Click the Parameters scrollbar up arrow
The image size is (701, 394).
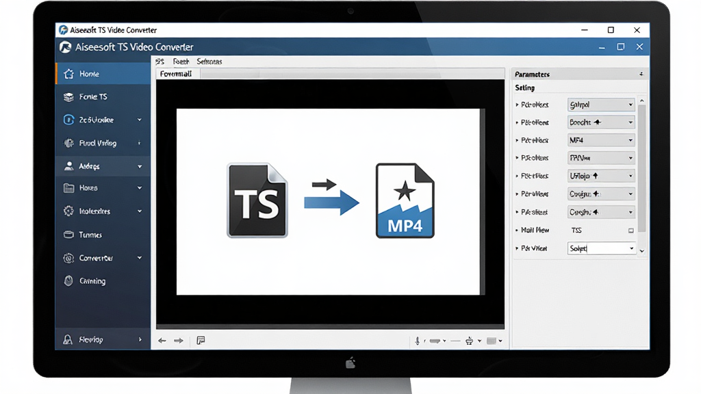[x=642, y=101]
